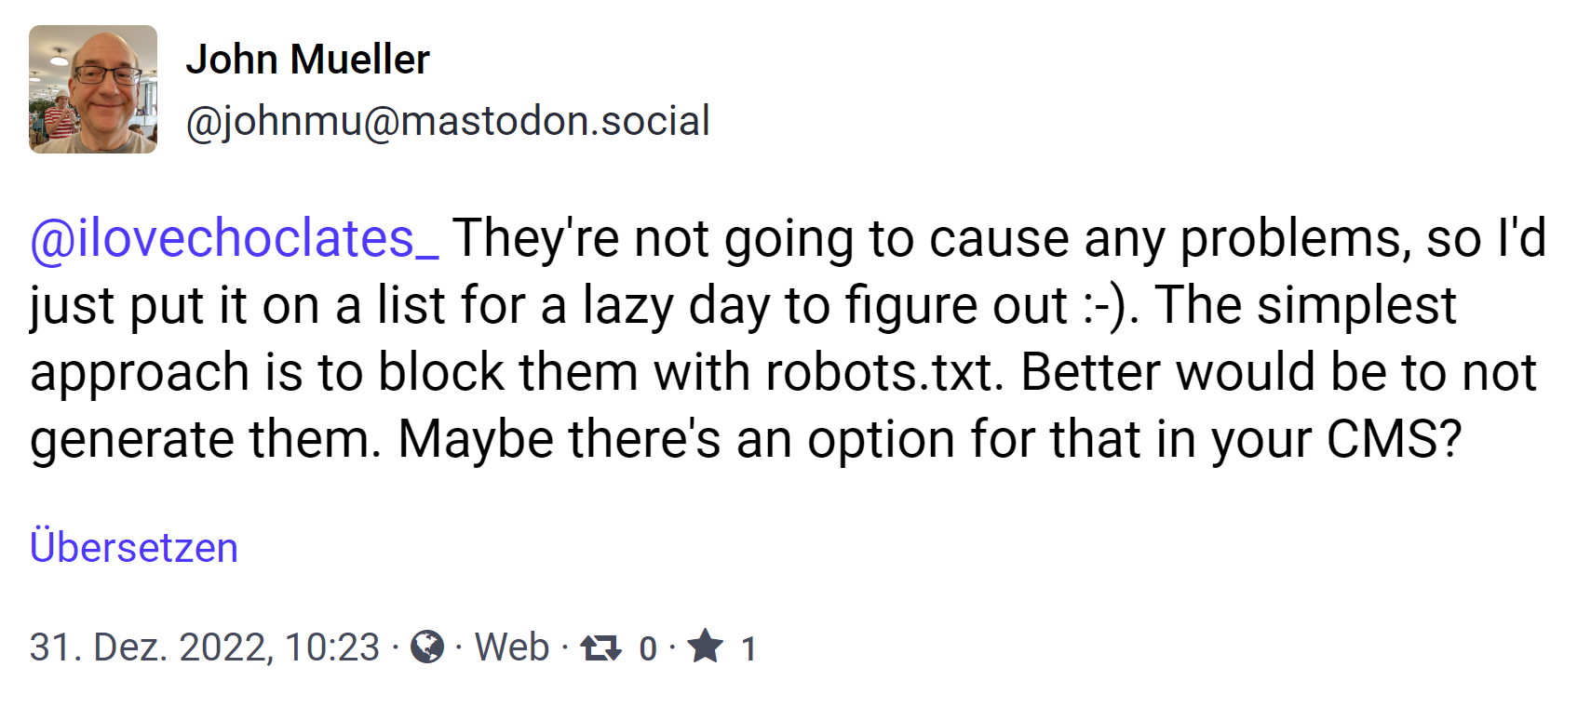Click the Web application label
This screenshot has height=707, width=1591.
[512, 647]
